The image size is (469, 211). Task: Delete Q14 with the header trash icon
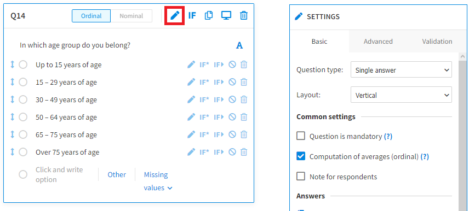[x=244, y=15]
